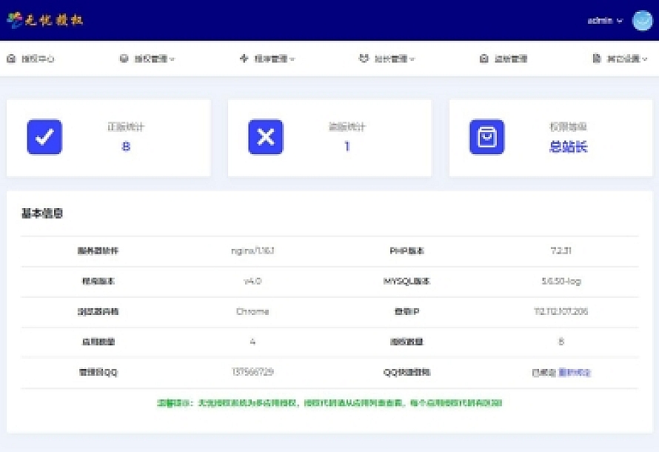Image resolution: width=659 pixels, height=452 pixels.
Task: Expand the 授权管理 dropdown menu
Action: 153,59
